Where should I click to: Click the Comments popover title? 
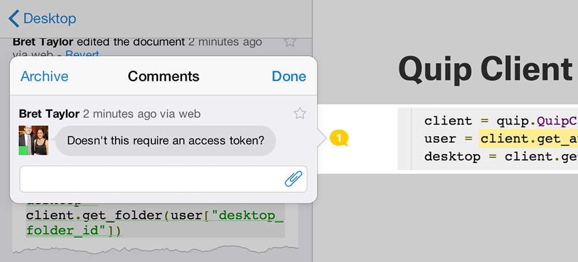point(164,76)
